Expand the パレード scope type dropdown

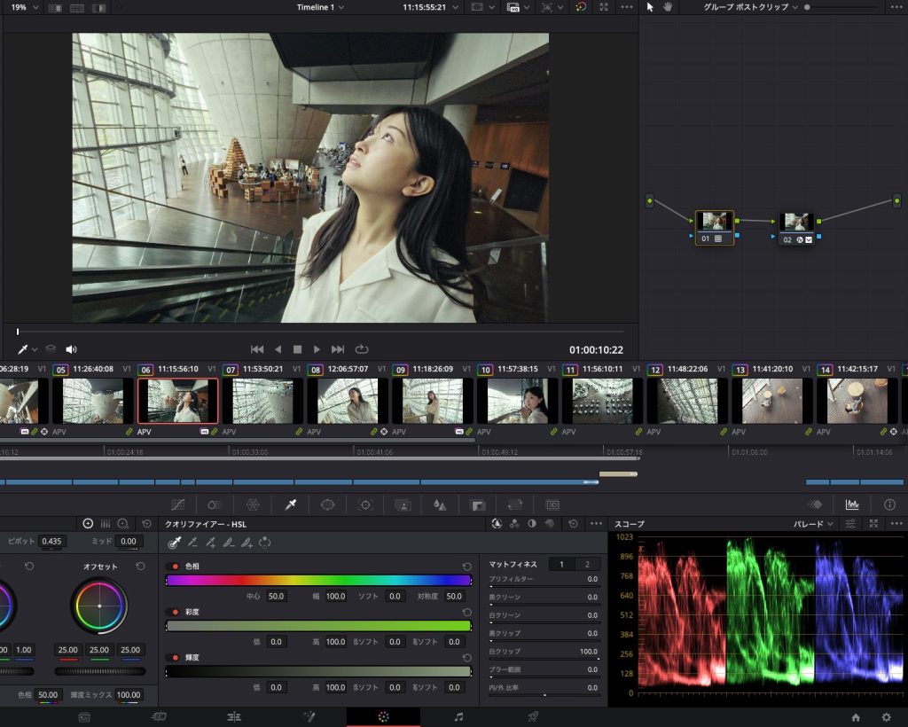pos(813,524)
